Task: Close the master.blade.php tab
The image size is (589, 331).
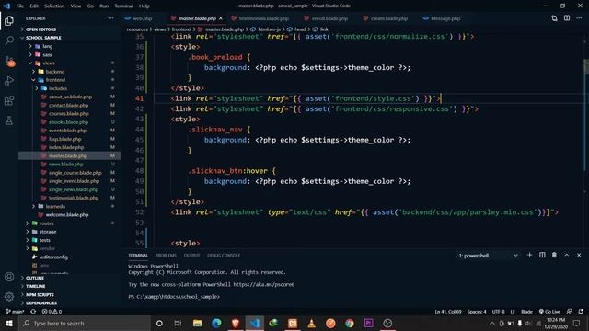Action: click(221, 18)
